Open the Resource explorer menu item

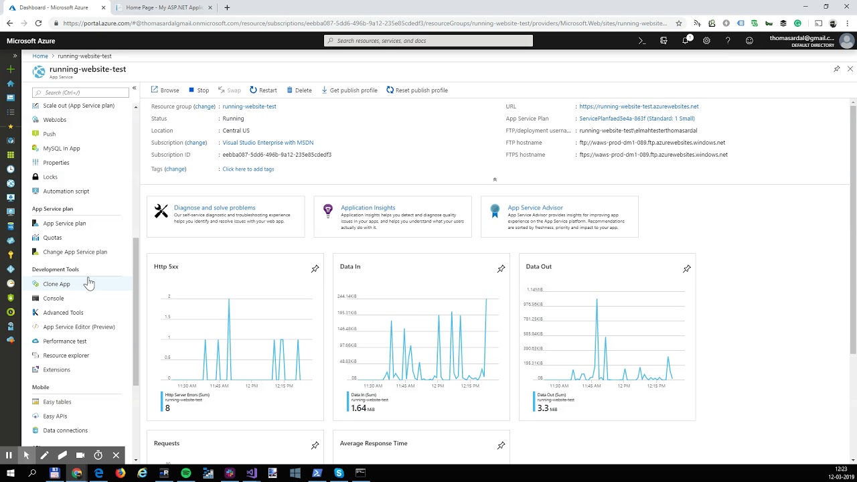[66, 355]
